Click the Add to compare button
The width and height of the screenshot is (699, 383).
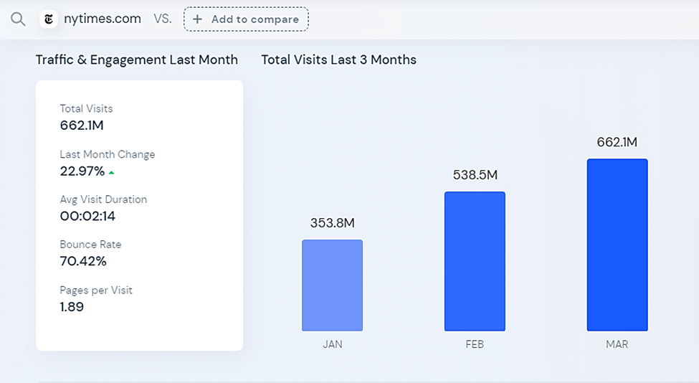point(246,19)
